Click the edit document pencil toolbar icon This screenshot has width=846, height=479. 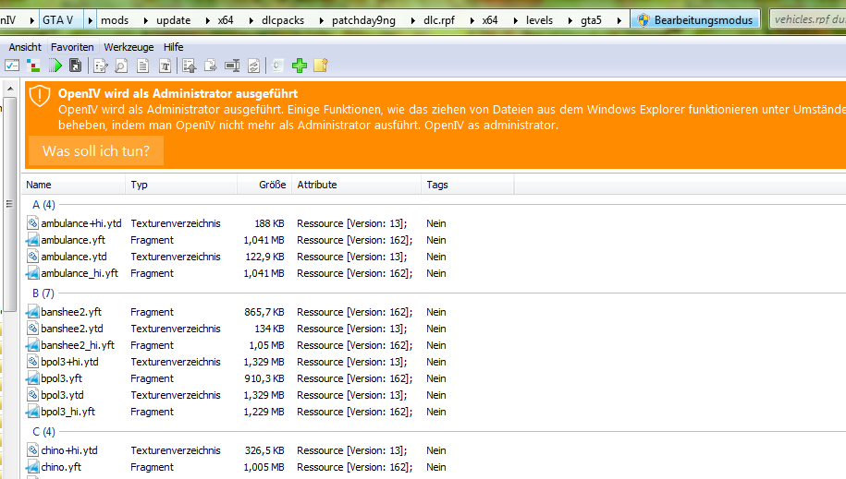coord(101,66)
